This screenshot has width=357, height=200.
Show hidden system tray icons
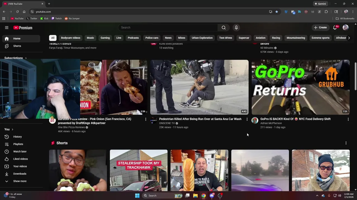click(317, 196)
